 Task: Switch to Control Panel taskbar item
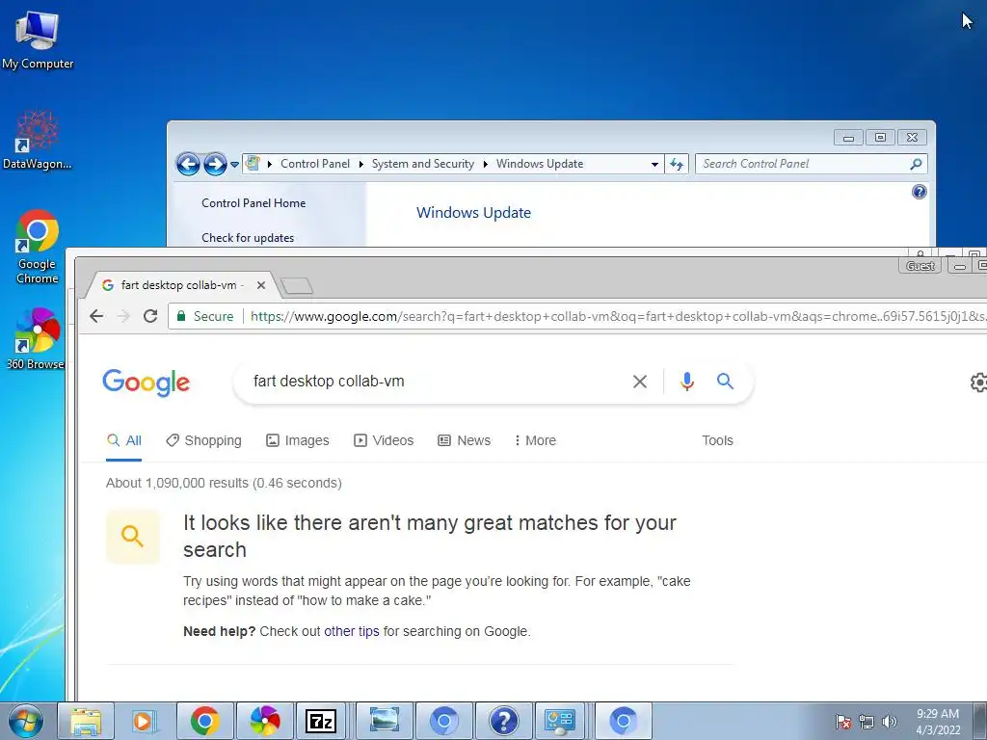pyautogui.click(x=560, y=721)
